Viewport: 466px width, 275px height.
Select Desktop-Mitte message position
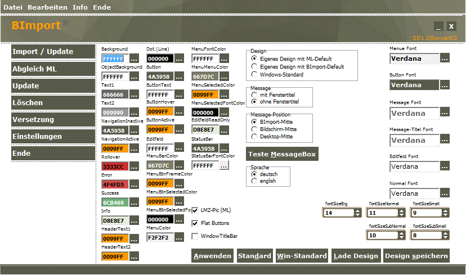[x=272, y=137]
